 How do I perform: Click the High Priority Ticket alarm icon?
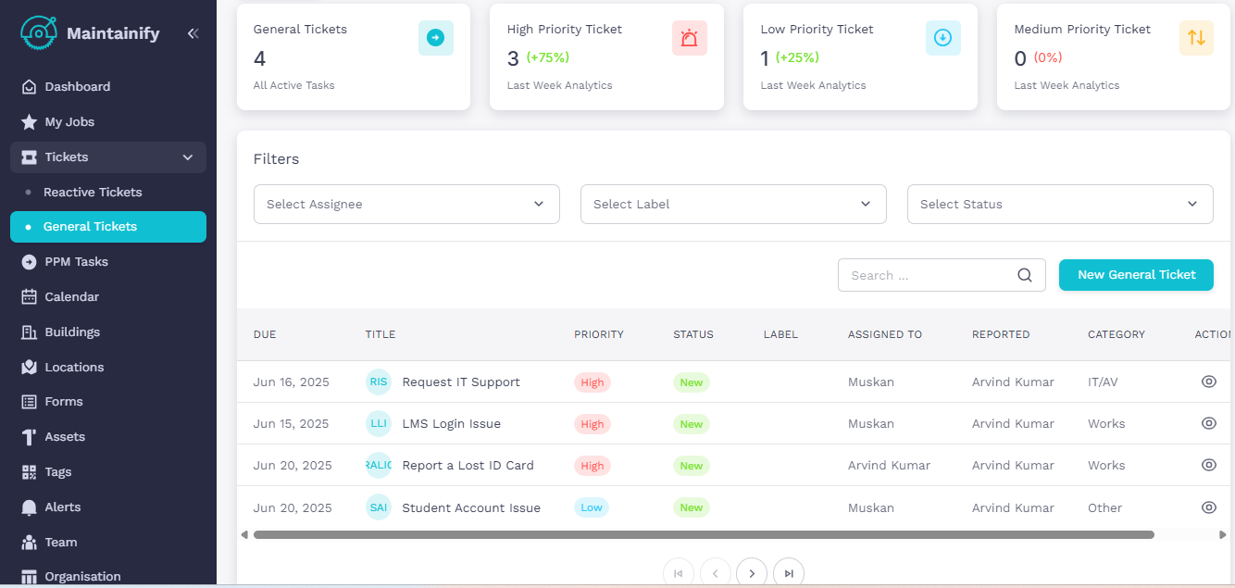[x=689, y=38]
